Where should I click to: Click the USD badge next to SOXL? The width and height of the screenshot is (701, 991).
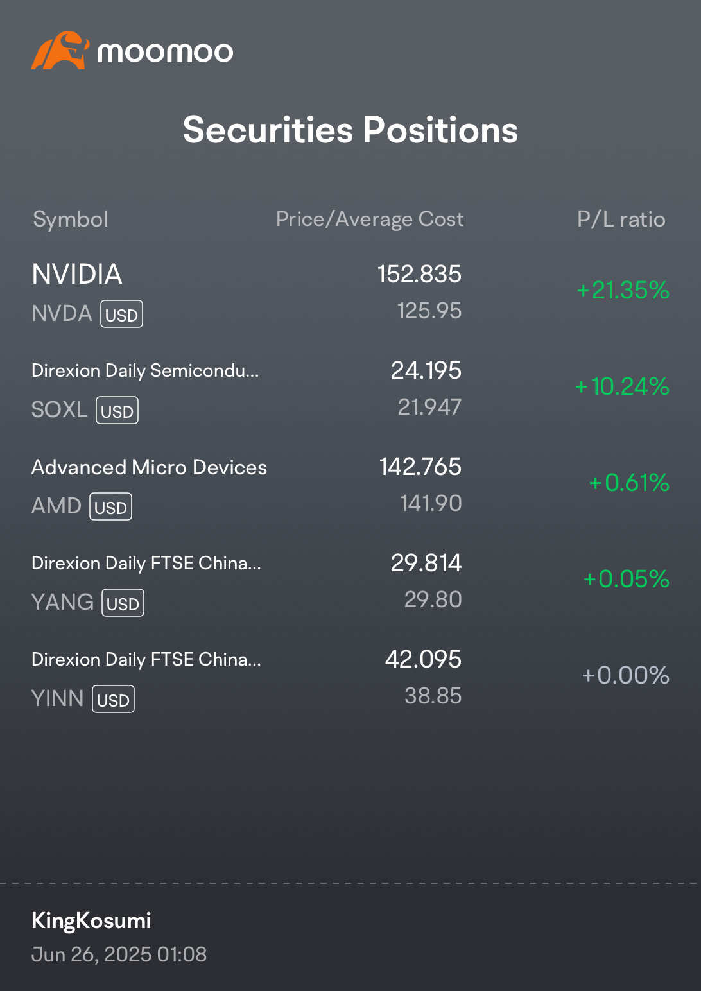(117, 411)
